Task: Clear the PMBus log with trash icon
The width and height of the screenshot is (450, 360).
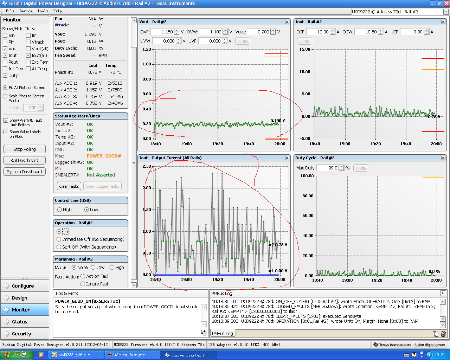Action: pyautogui.click(x=443, y=334)
